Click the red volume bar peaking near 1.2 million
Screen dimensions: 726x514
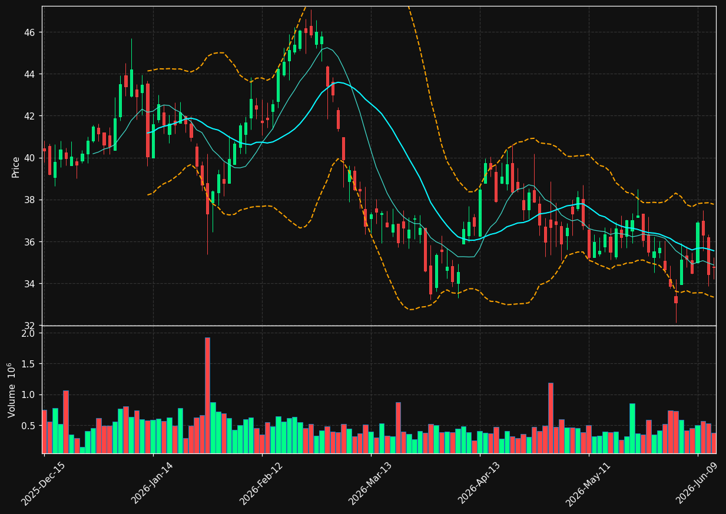pos(551,418)
